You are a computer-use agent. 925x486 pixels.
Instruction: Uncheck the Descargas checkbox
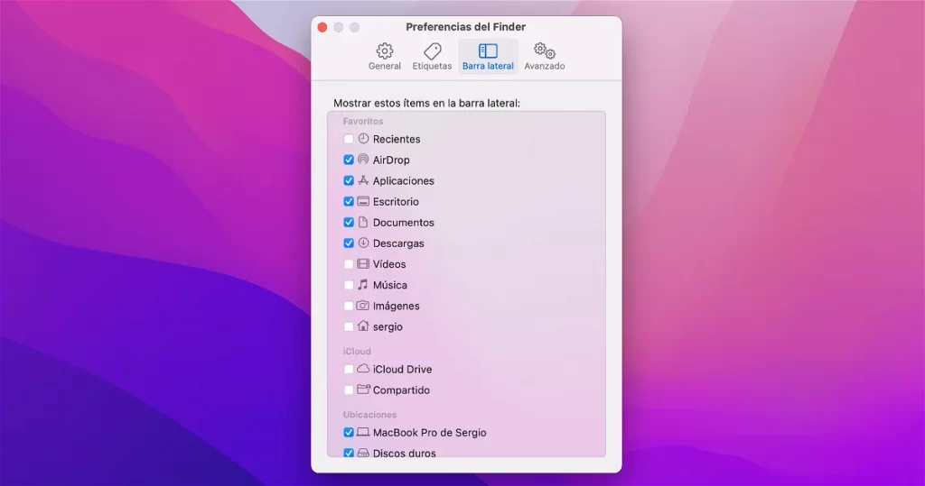349,243
